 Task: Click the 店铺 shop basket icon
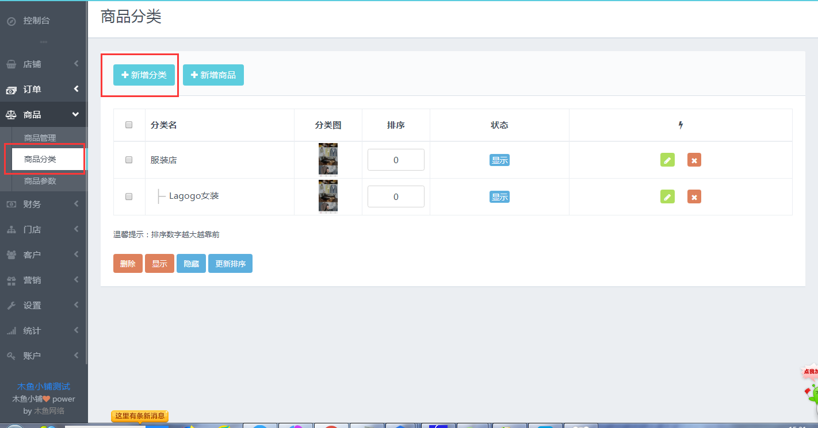coord(11,64)
